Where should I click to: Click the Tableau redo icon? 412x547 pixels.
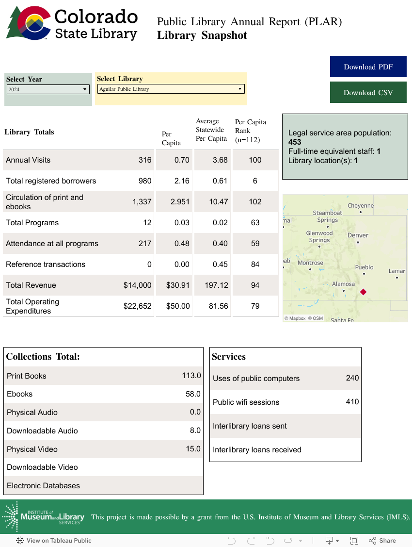[x=251, y=540]
